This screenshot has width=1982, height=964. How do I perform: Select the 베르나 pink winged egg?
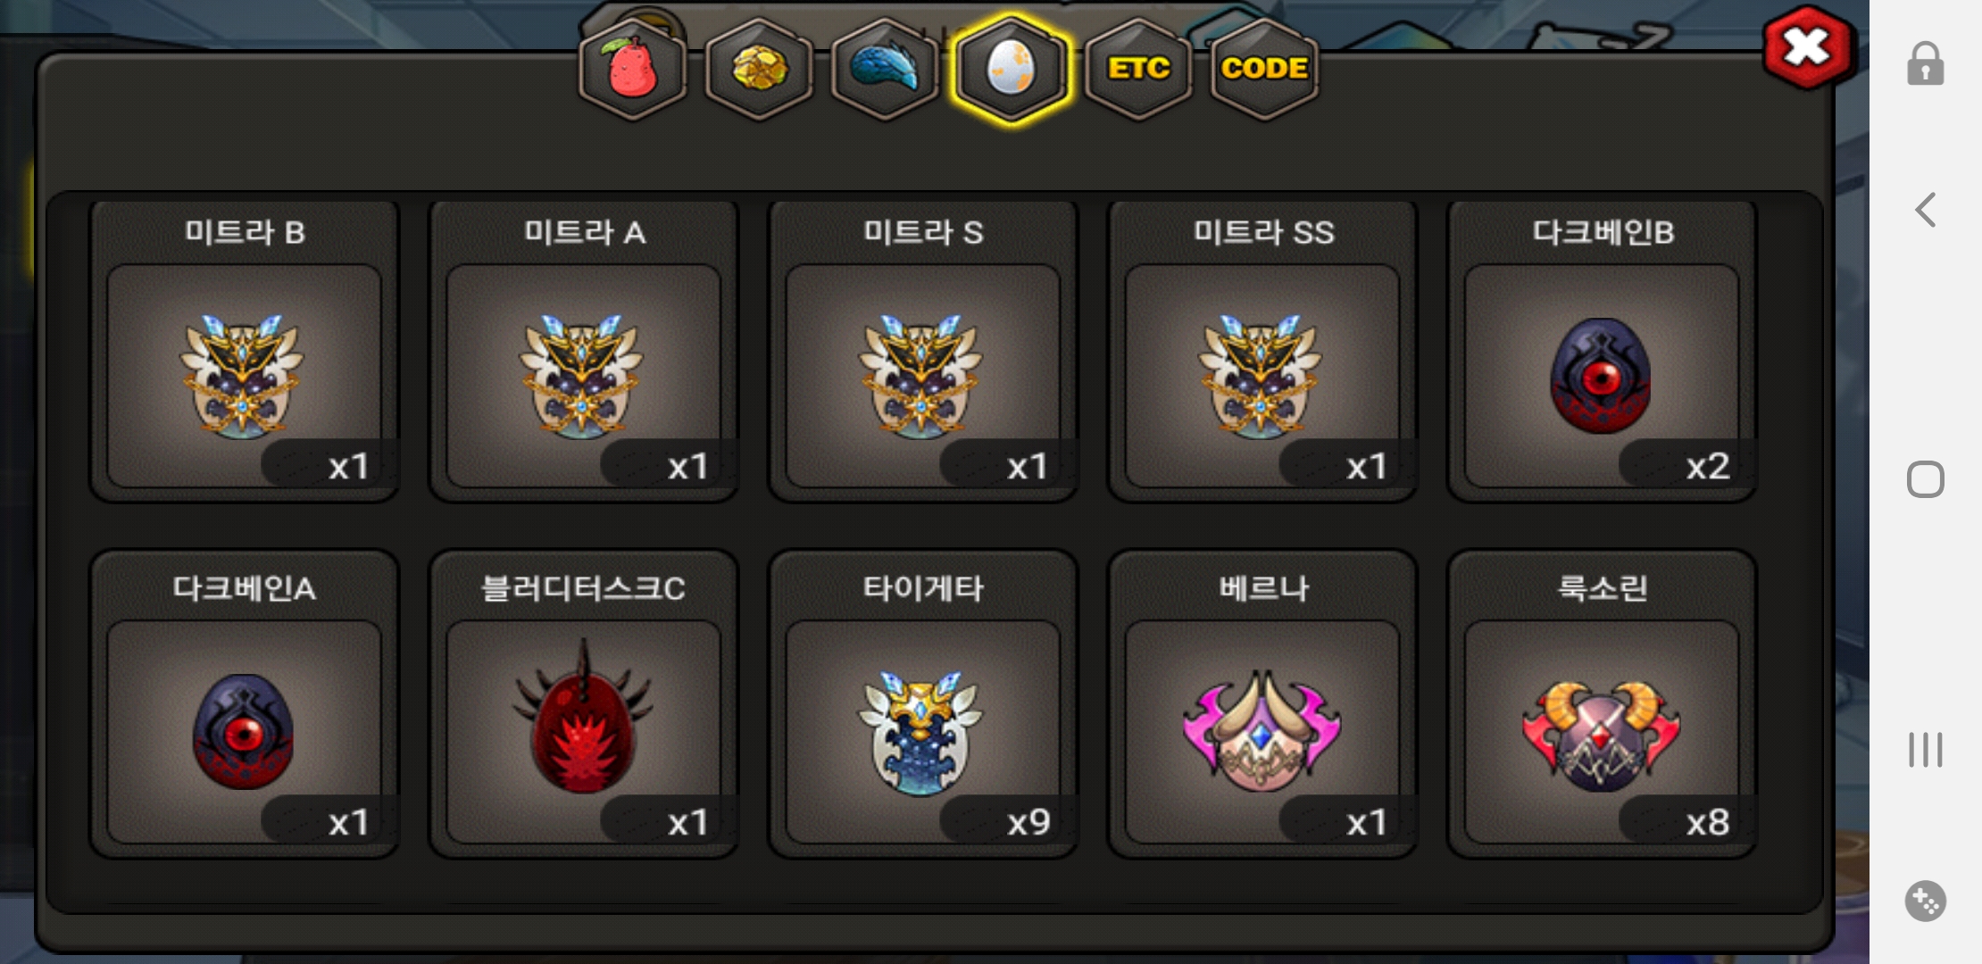1262,705
